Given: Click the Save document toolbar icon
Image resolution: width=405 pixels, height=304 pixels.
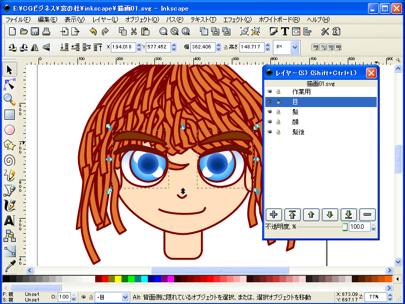Looking at the screenshot, I should click(35, 31).
